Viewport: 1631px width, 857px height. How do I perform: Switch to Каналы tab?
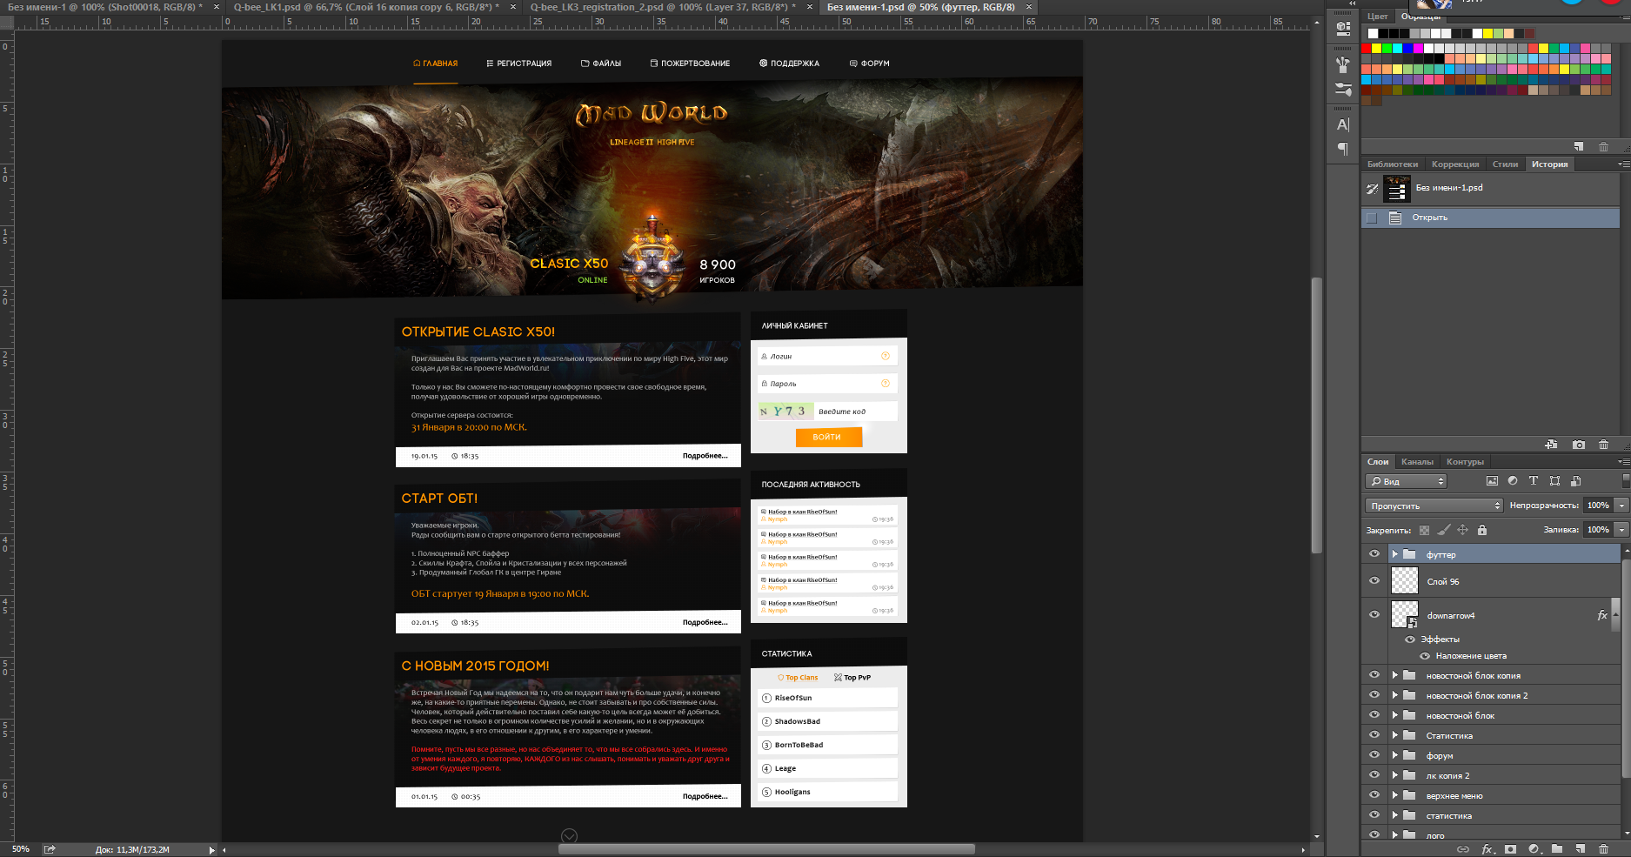1417,462
